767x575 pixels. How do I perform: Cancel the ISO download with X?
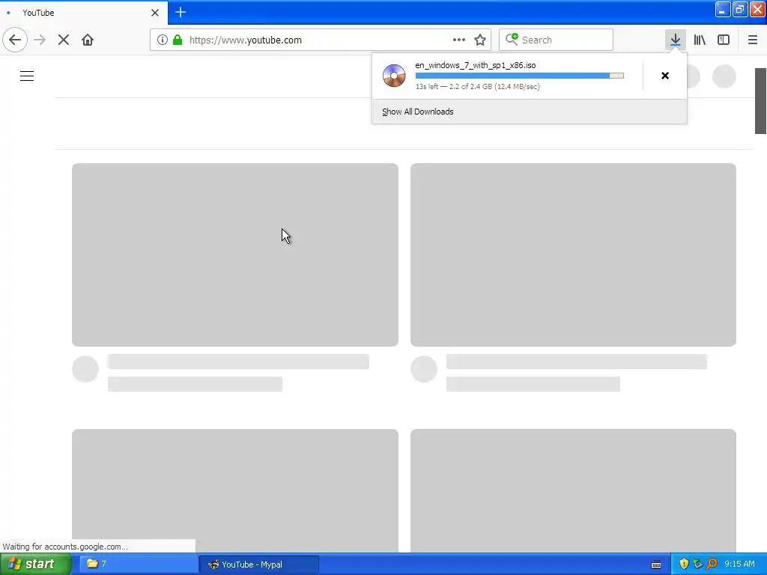click(665, 76)
